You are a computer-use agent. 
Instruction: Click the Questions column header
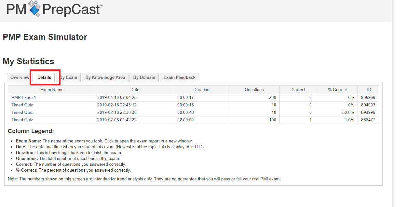(x=254, y=90)
